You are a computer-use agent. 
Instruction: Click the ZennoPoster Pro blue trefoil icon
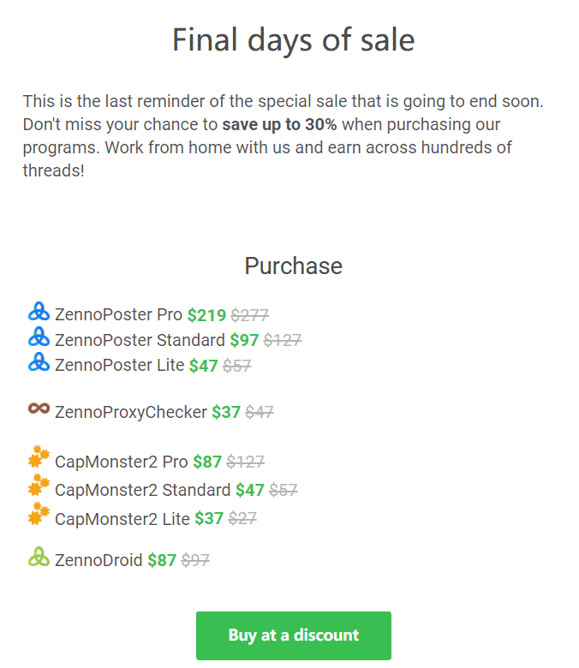point(39,312)
